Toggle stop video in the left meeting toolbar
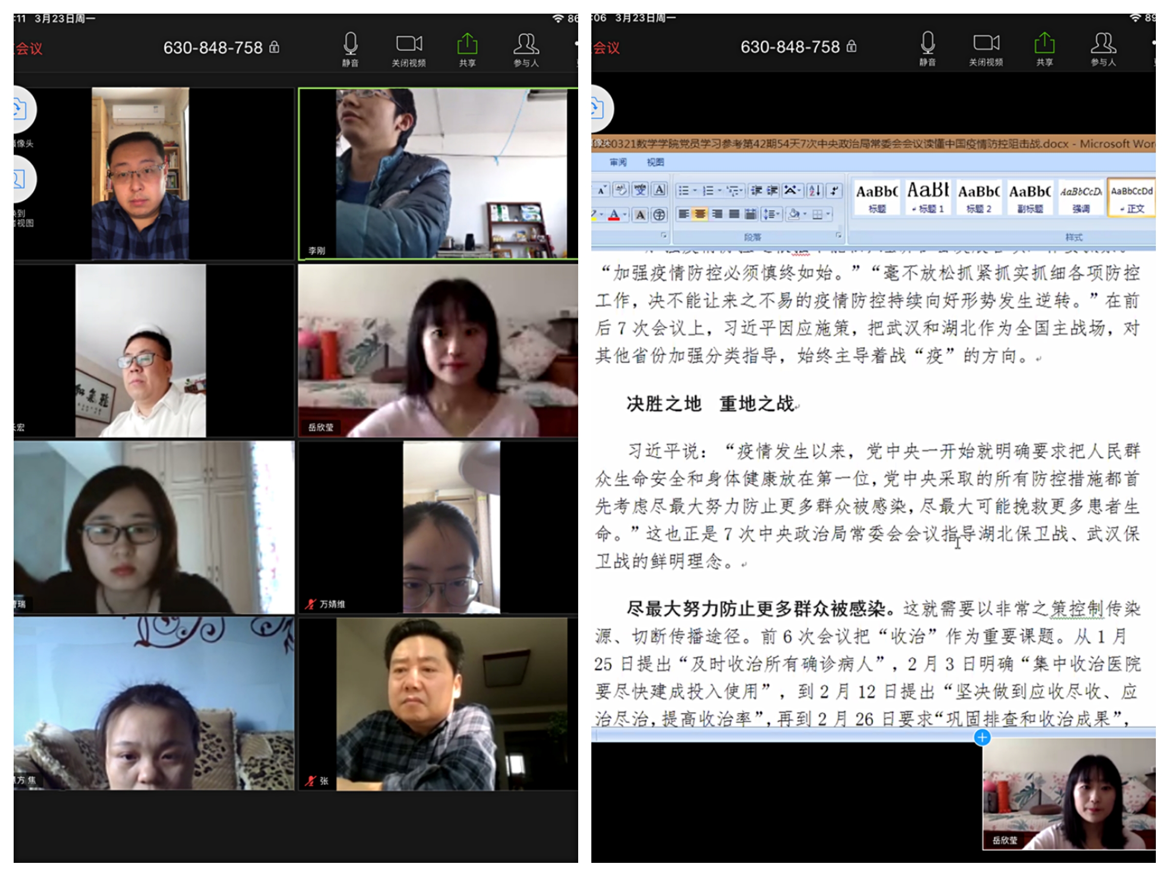Screen dimensions: 1170x877 pyautogui.click(x=409, y=43)
